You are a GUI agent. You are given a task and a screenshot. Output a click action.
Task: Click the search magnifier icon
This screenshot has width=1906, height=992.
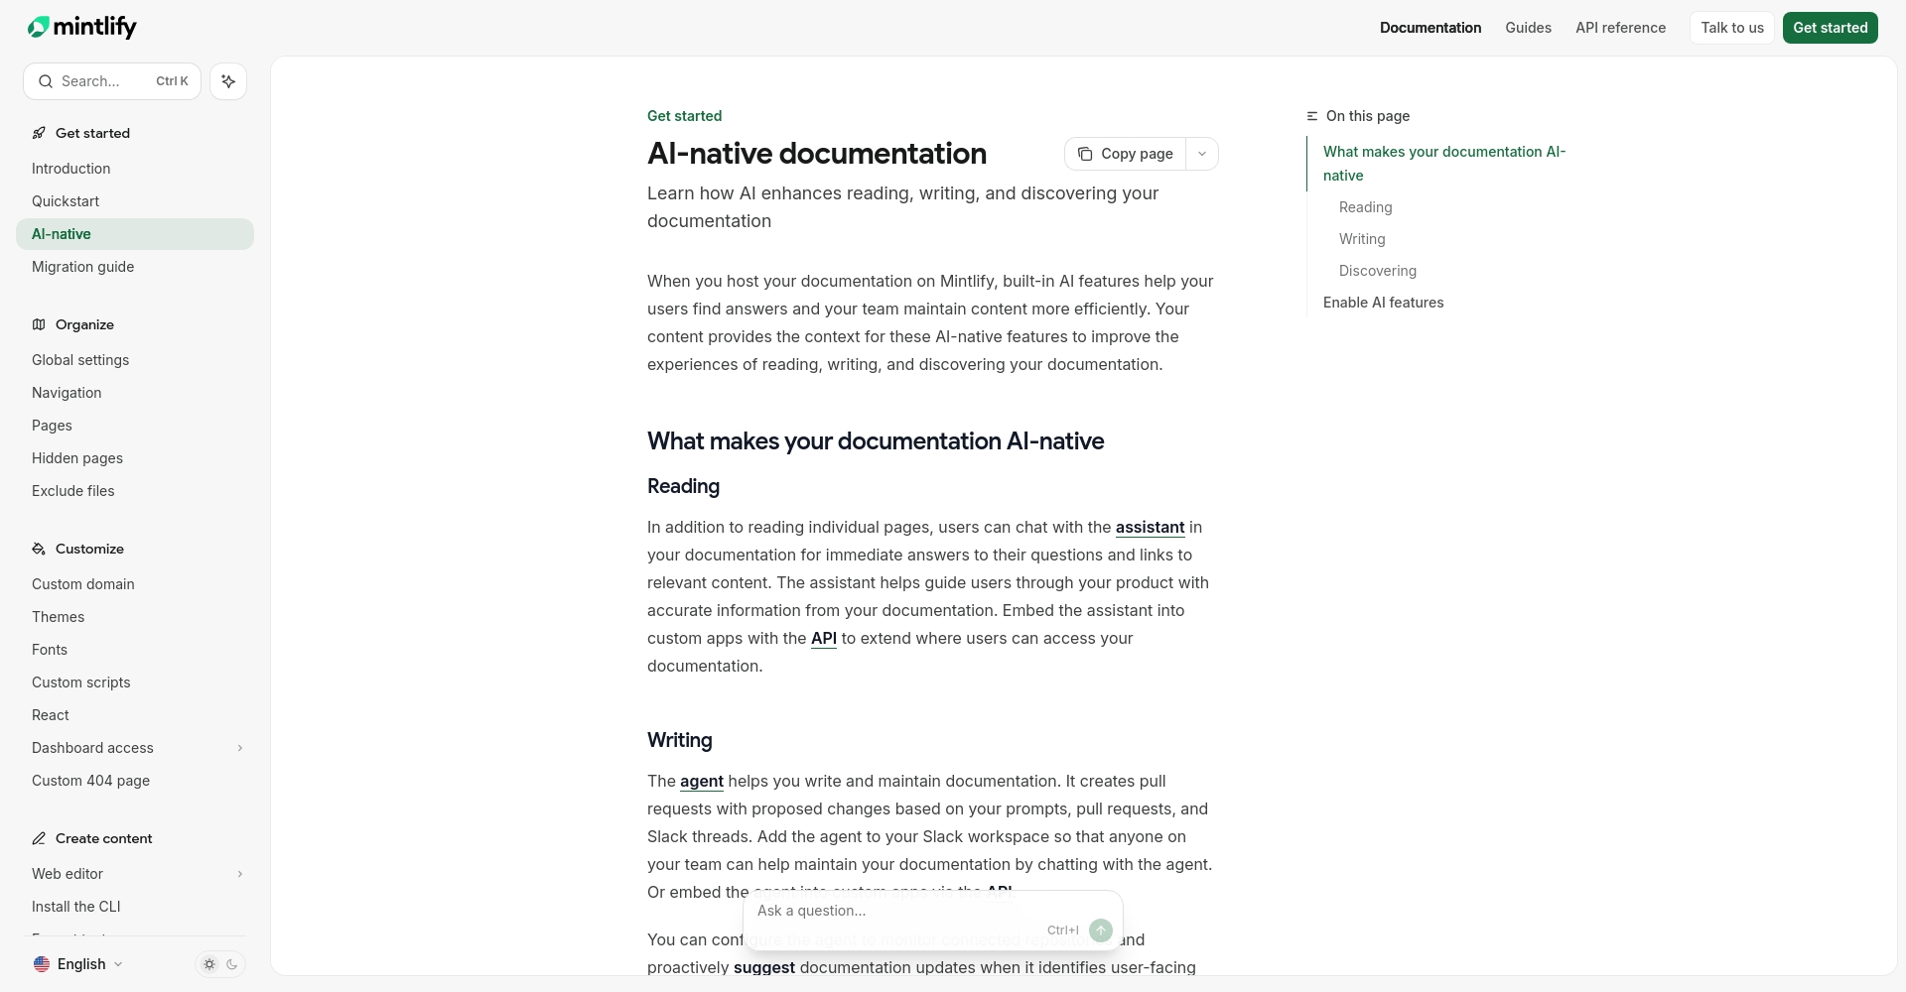[x=46, y=81]
